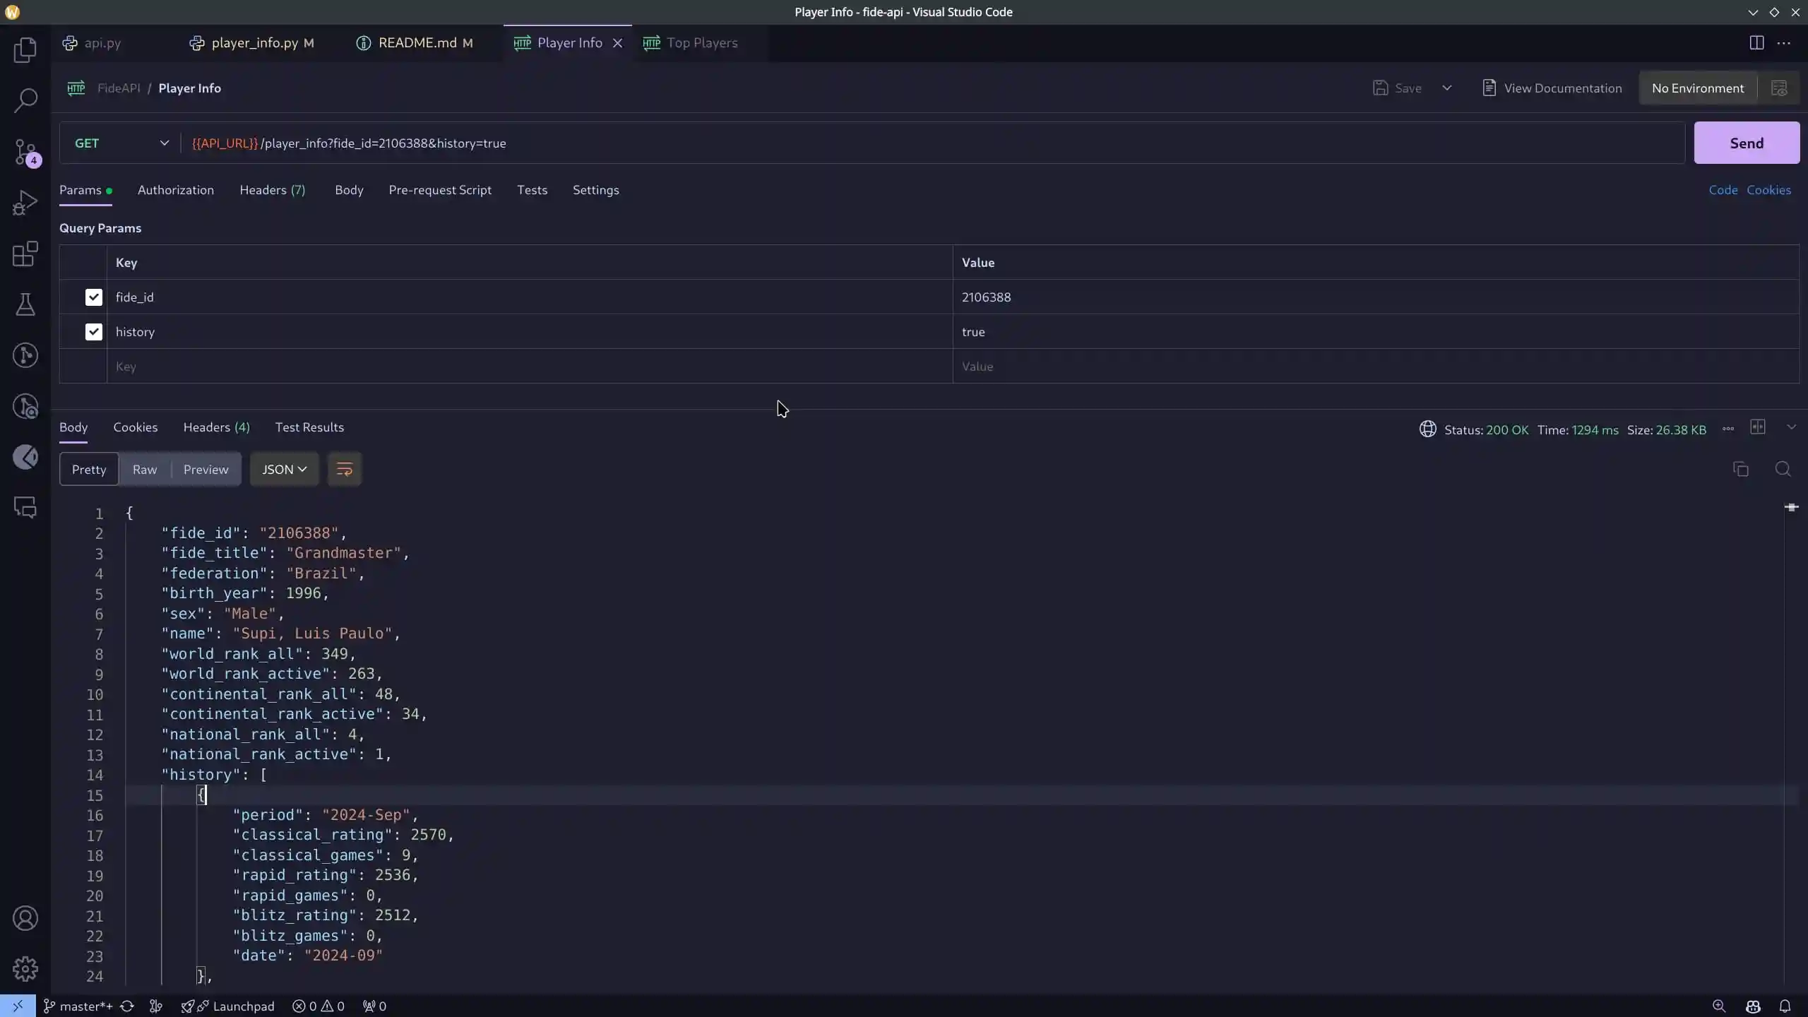Image resolution: width=1808 pixels, height=1017 pixels.
Task: Open Run and Debug view
Action: point(25,202)
